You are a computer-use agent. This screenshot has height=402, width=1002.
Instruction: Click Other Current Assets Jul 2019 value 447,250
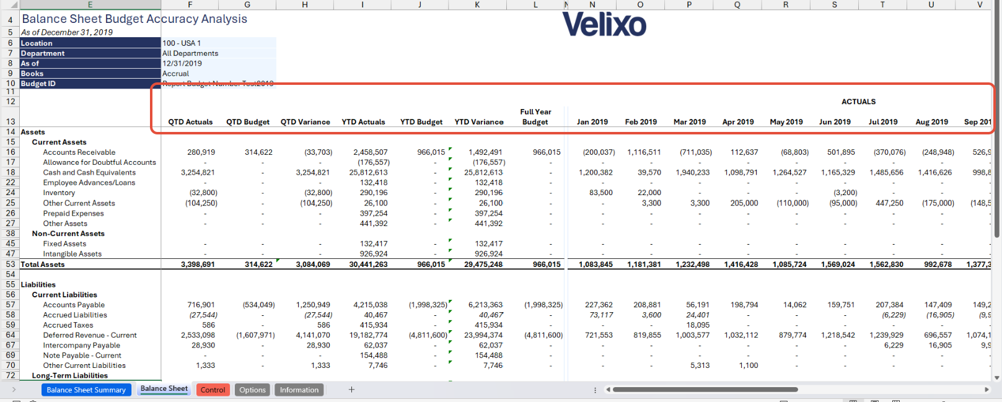tap(889, 203)
